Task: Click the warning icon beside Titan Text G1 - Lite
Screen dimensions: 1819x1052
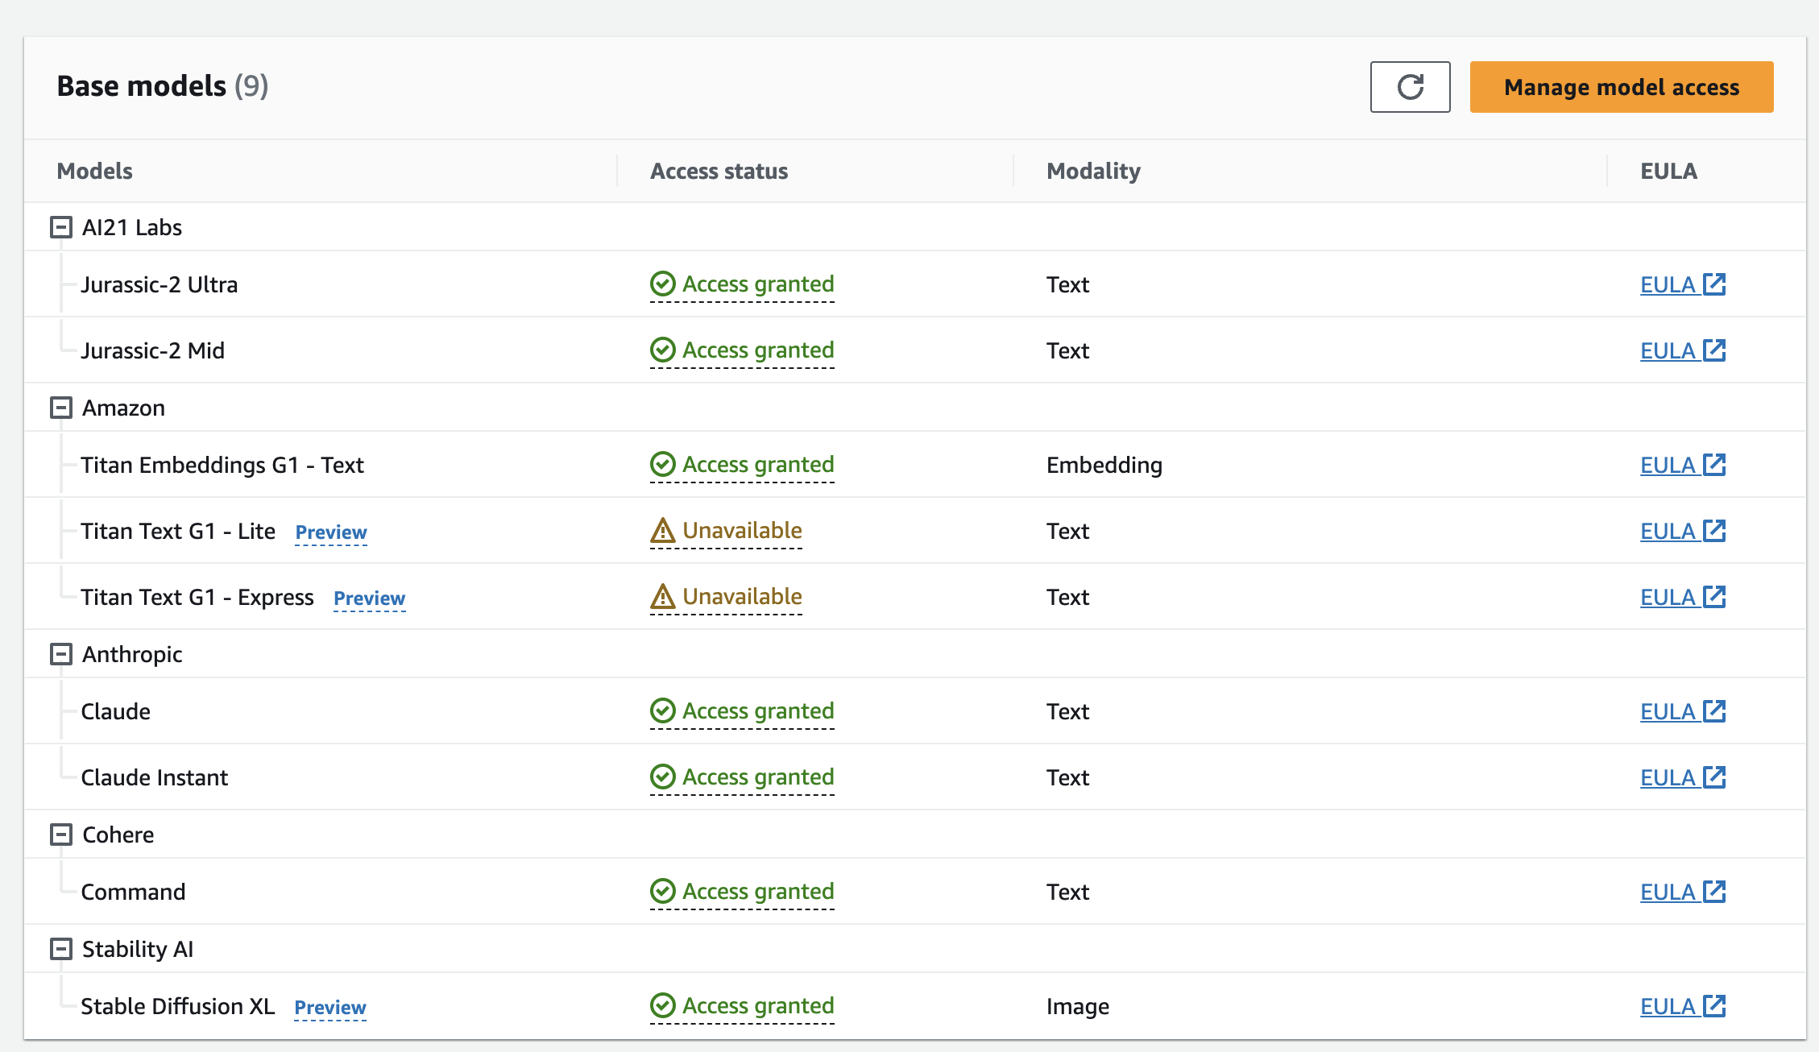Action: coord(661,530)
